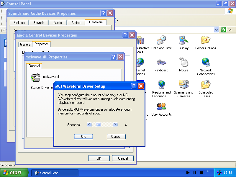The height and width of the screenshot is (177, 236).
Task: Open the Date and Time icon
Action: coord(161,40)
